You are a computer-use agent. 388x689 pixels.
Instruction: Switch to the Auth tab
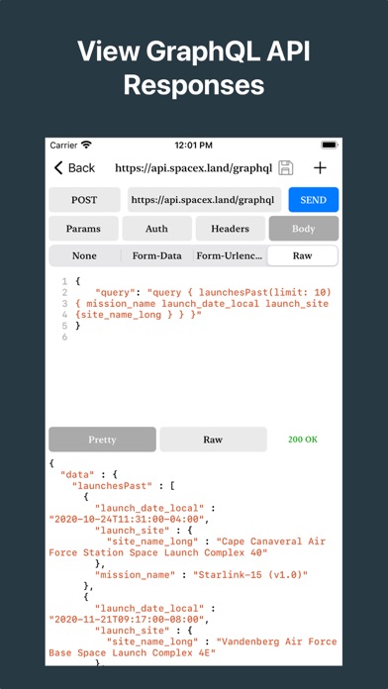pos(156,229)
